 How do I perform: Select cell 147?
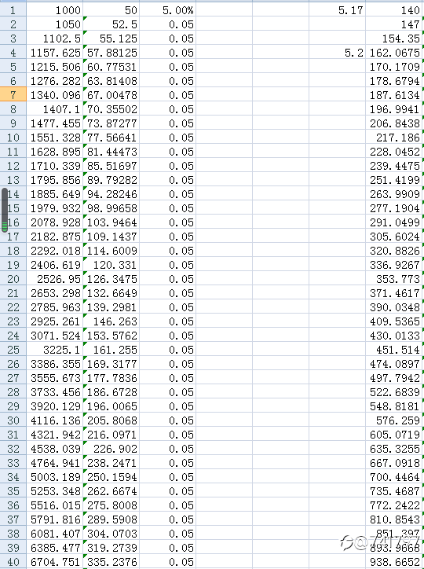click(394, 24)
